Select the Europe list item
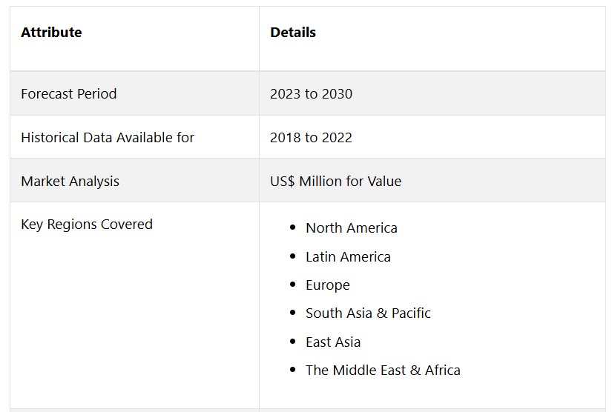 (x=327, y=285)
